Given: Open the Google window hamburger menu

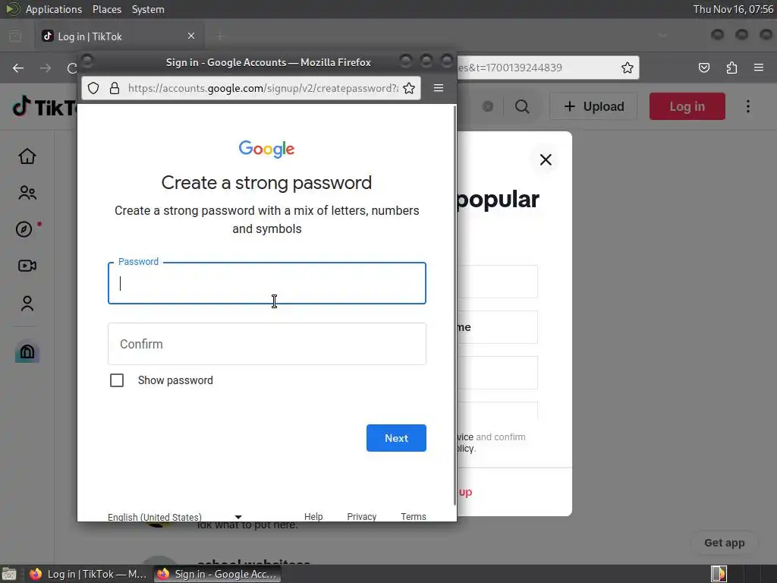Looking at the screenshot, I should 439,88.
